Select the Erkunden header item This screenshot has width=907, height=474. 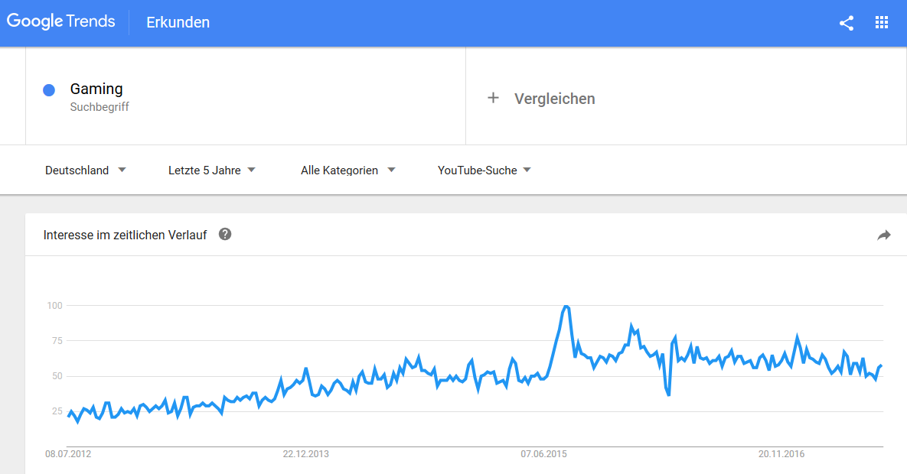(x=178, y=23)
